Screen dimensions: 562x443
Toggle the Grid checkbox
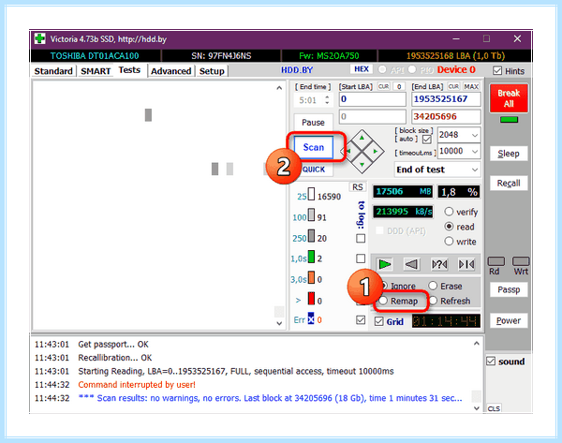point(378,321)
